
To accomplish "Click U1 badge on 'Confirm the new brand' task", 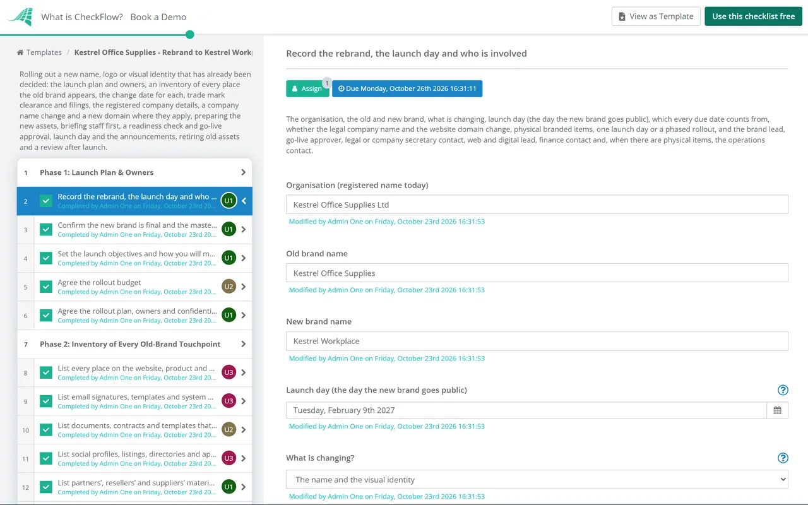I will pos(229,230).
